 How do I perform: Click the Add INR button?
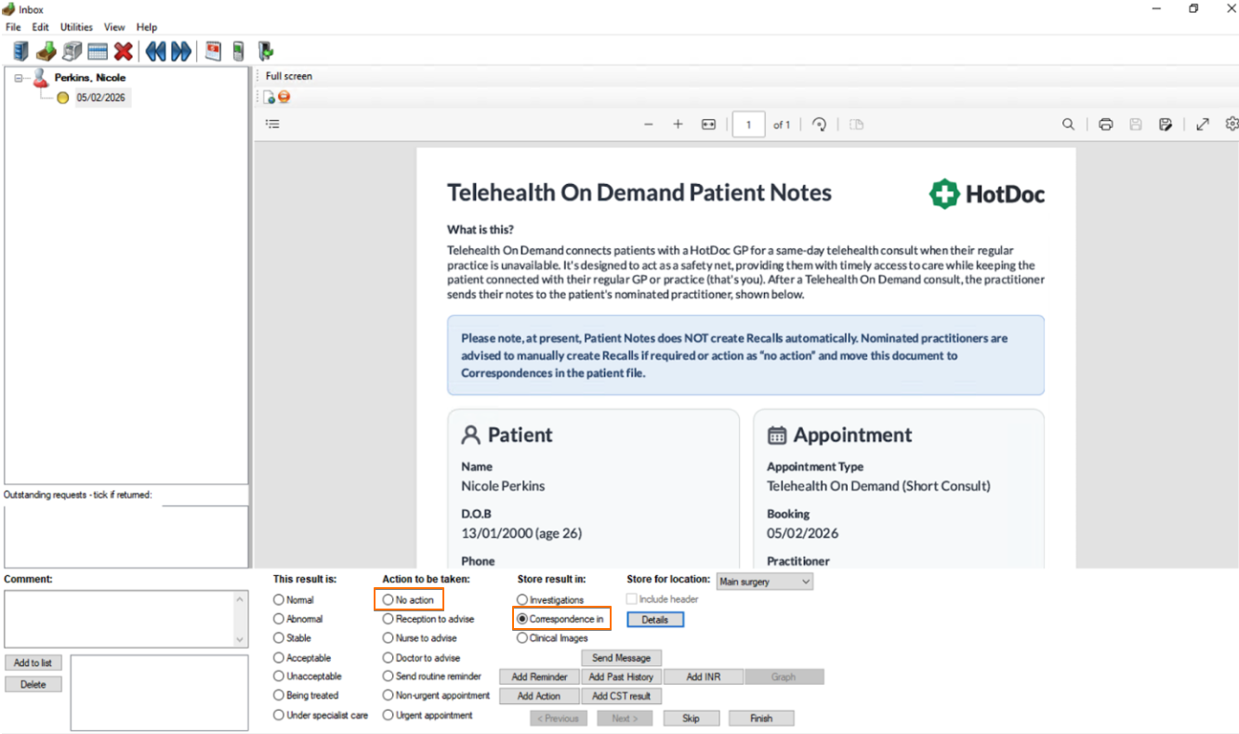(703, 677)
